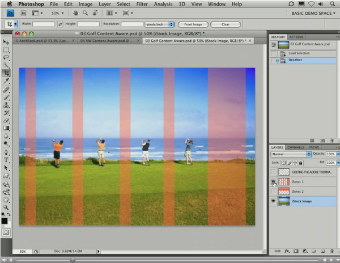Open the pixels/inch resolution units dropdown
Screen dimensions: 340x263
[160, 24]
